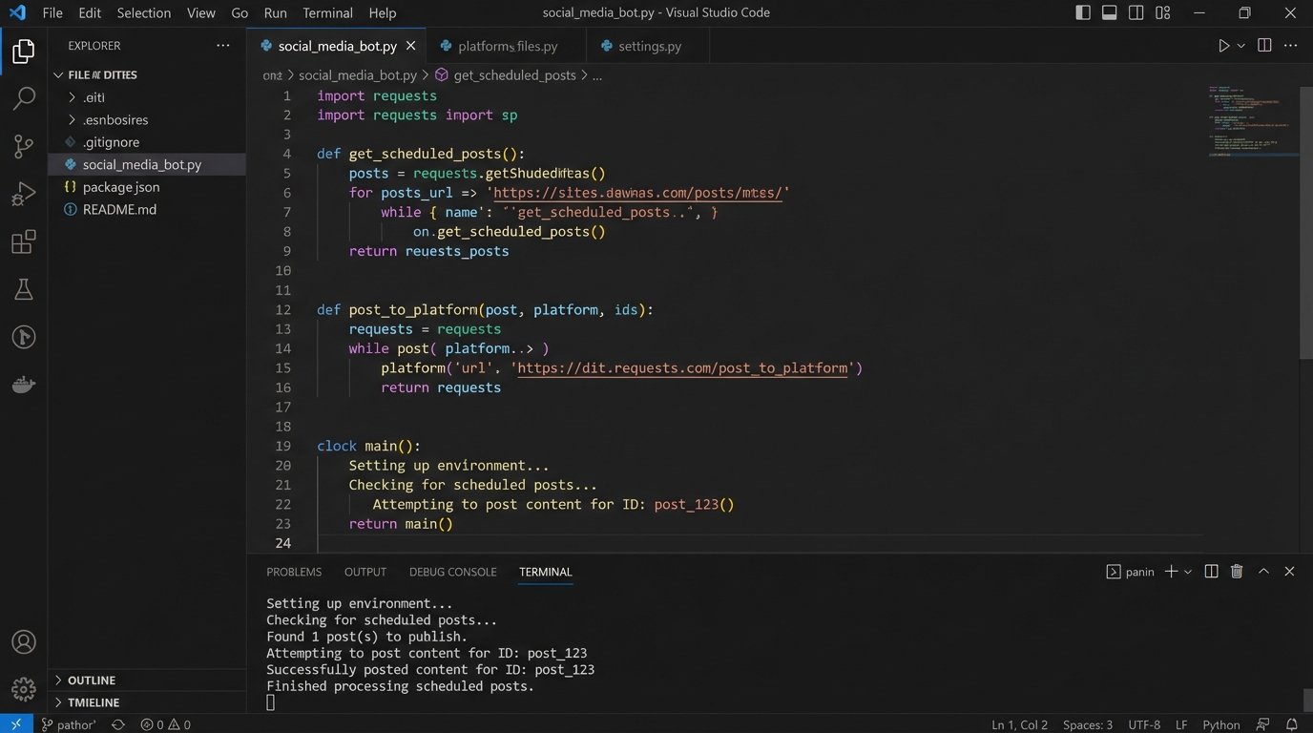
Task: Open the Run and Debug view
Action: pyautogui.click(x=24, y=194)
